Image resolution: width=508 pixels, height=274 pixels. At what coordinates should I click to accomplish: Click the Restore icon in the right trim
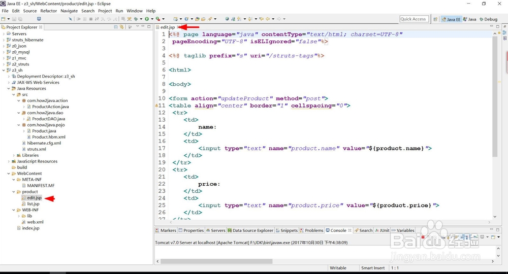(x=505, y=26)
